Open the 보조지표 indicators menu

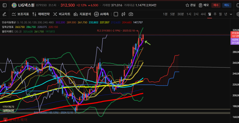point(20,14)
